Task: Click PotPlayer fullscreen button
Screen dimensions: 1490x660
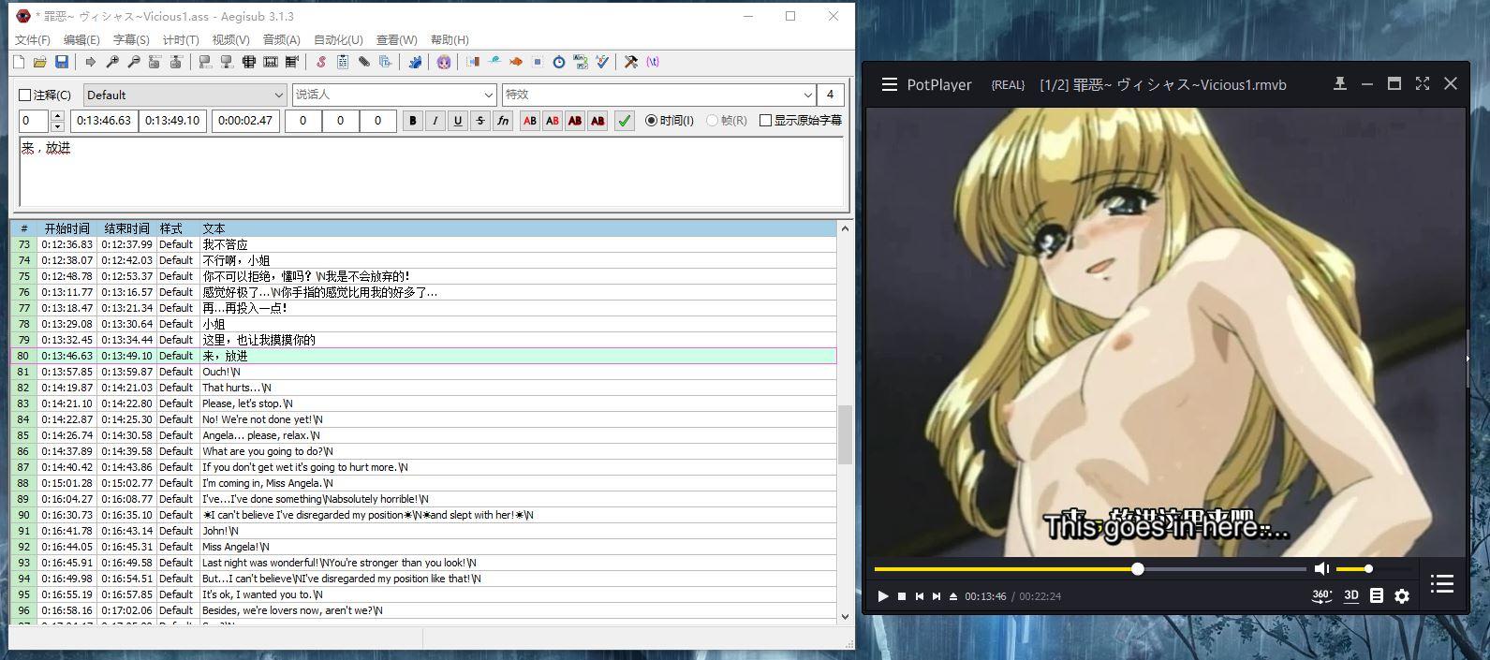Action: click(1423, 83)
